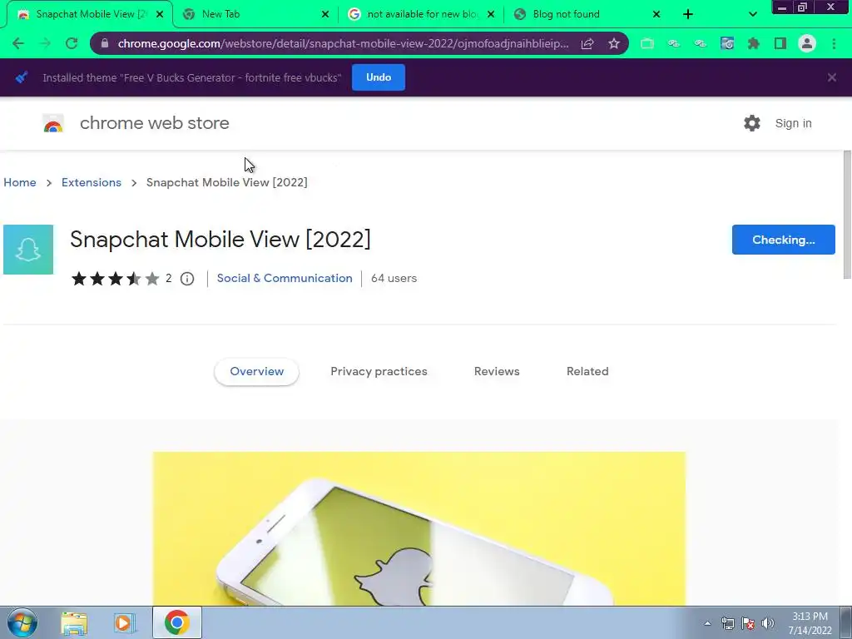Click the taskbar clock showing 3:13 PM

point(810,623)
